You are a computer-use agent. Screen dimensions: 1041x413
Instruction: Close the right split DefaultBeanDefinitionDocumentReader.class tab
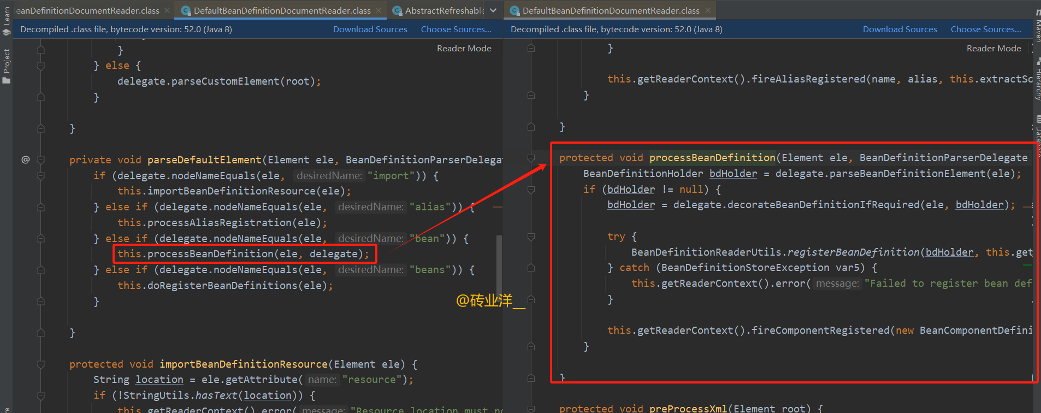pos(708,10)
